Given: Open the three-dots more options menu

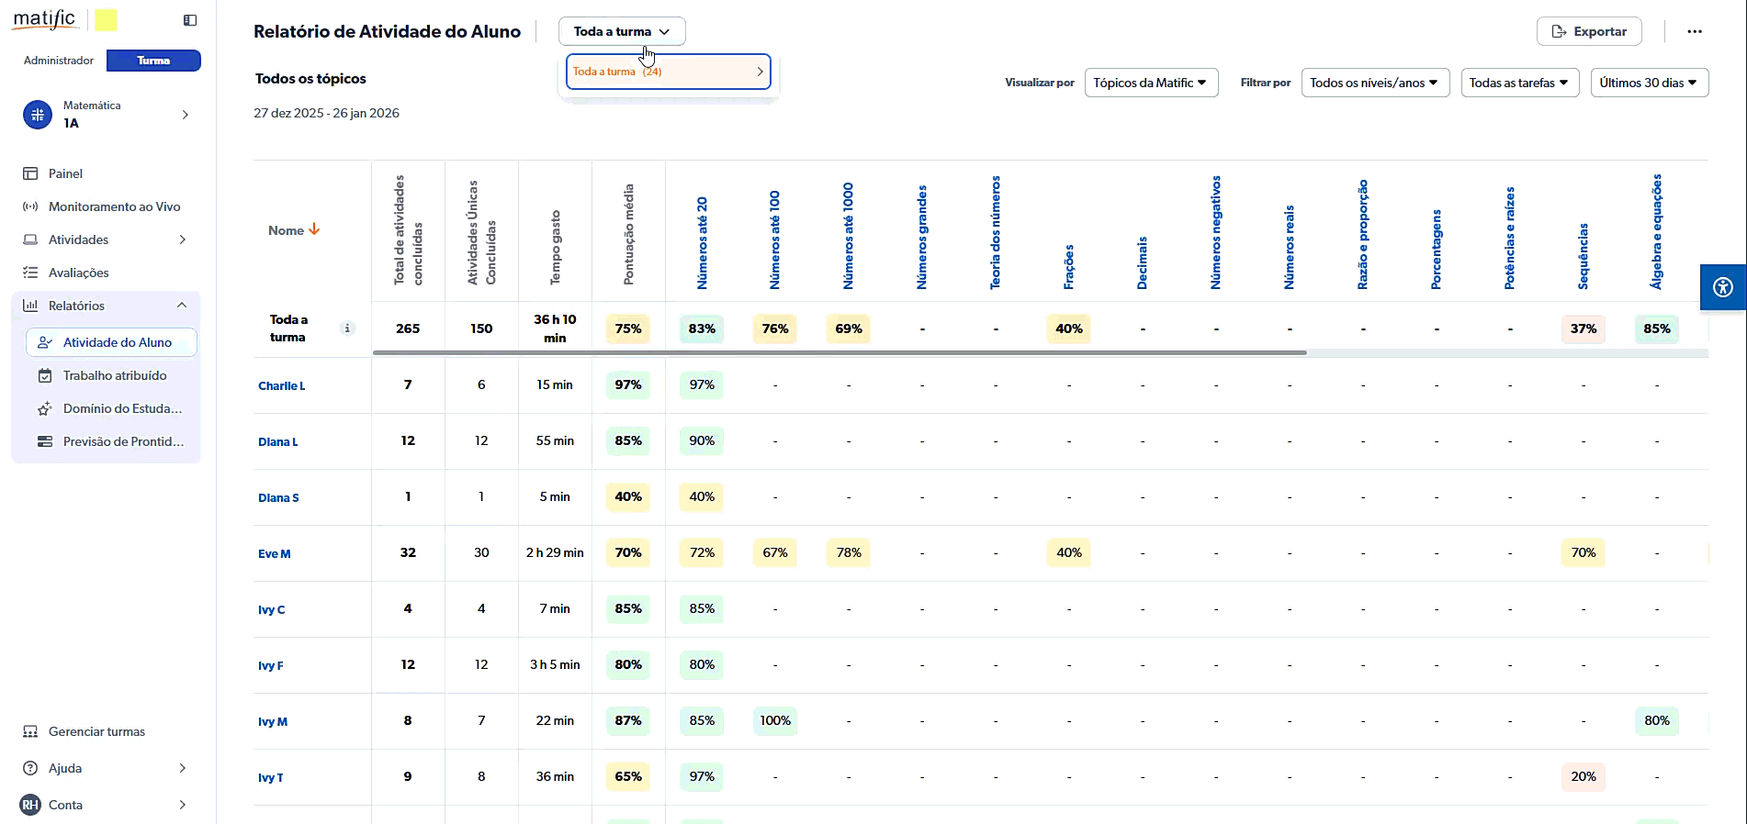Looking at the screenshot, I should tap(1694, 31).
